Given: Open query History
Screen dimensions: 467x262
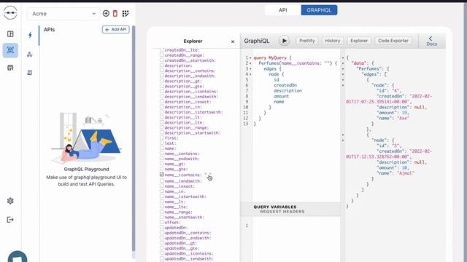Looking at the screenshot, I should point(333,41).
